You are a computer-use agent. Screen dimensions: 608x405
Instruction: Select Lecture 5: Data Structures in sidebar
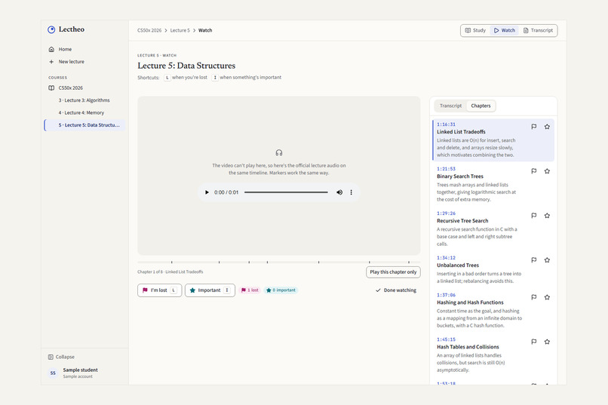click(x=85, y=125)
